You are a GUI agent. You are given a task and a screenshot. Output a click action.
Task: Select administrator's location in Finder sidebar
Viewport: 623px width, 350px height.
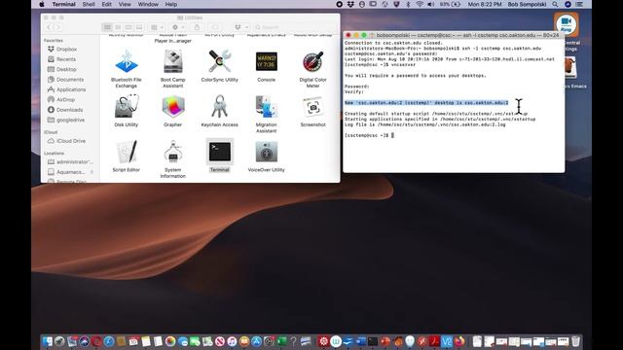click(70, 162)
